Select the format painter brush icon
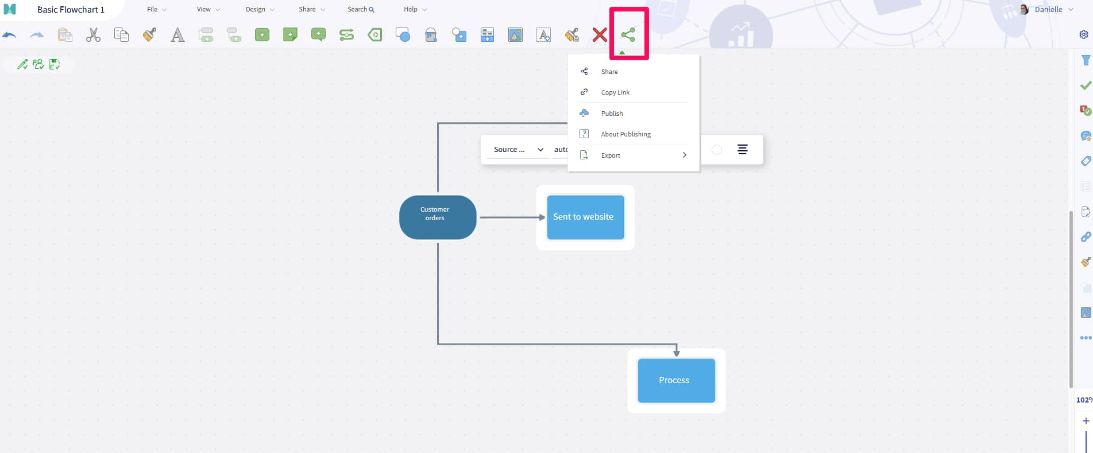This screenshot has width=1093, height=453. (149, 35)
